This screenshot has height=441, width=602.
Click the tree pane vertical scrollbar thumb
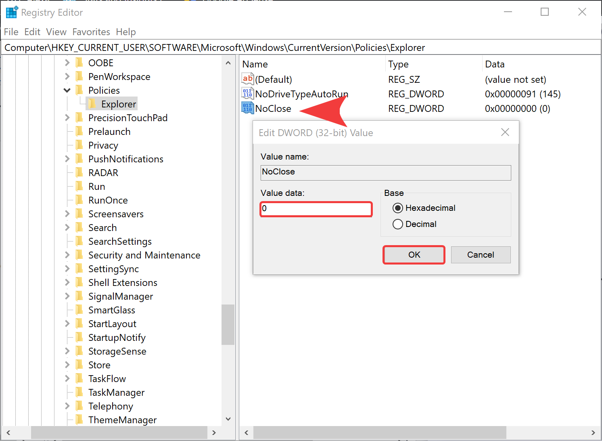coord(228,324)
